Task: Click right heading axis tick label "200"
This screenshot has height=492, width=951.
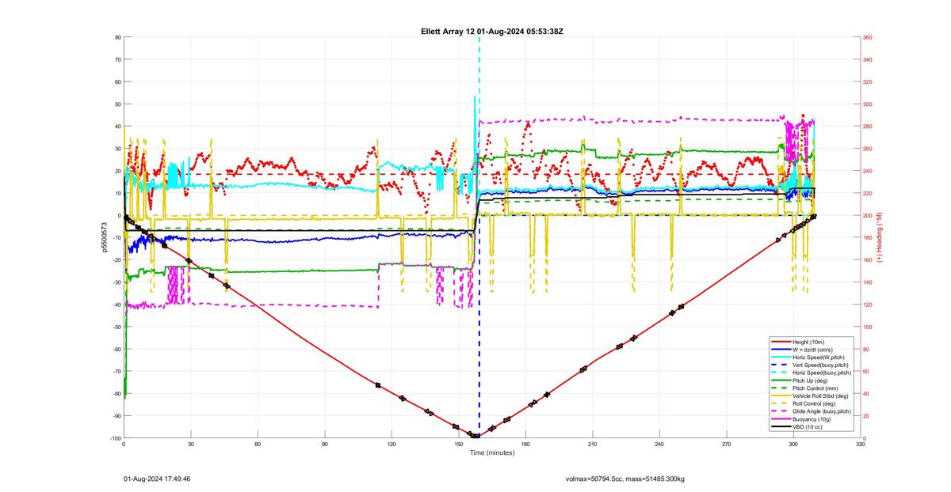Action: coord(868,215)
